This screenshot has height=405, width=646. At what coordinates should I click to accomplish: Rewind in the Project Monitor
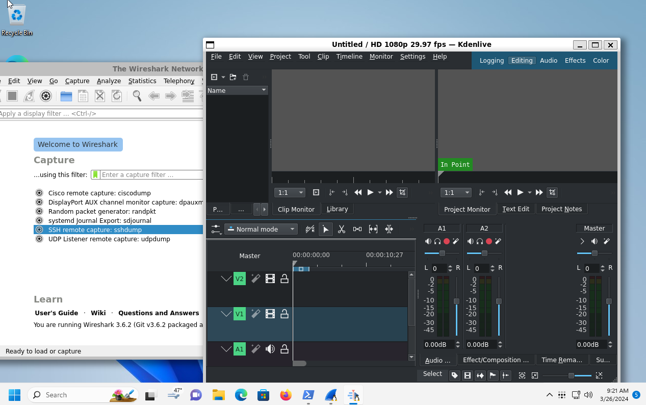[508, 192]
